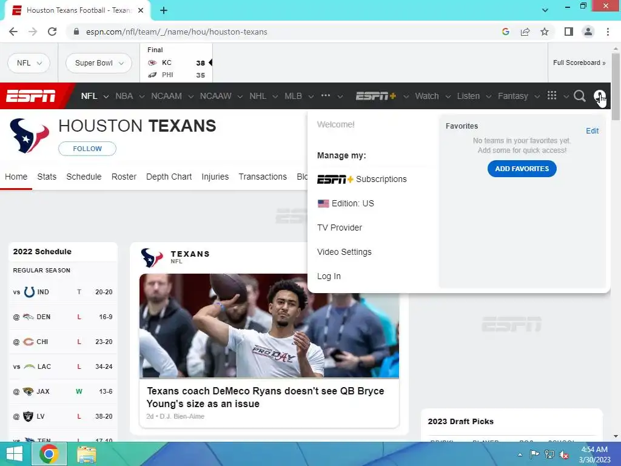Bookmark this page with the star icon
Image resolution: width=621 pixels, height=466 pixels.
click(x=545, y=32)
